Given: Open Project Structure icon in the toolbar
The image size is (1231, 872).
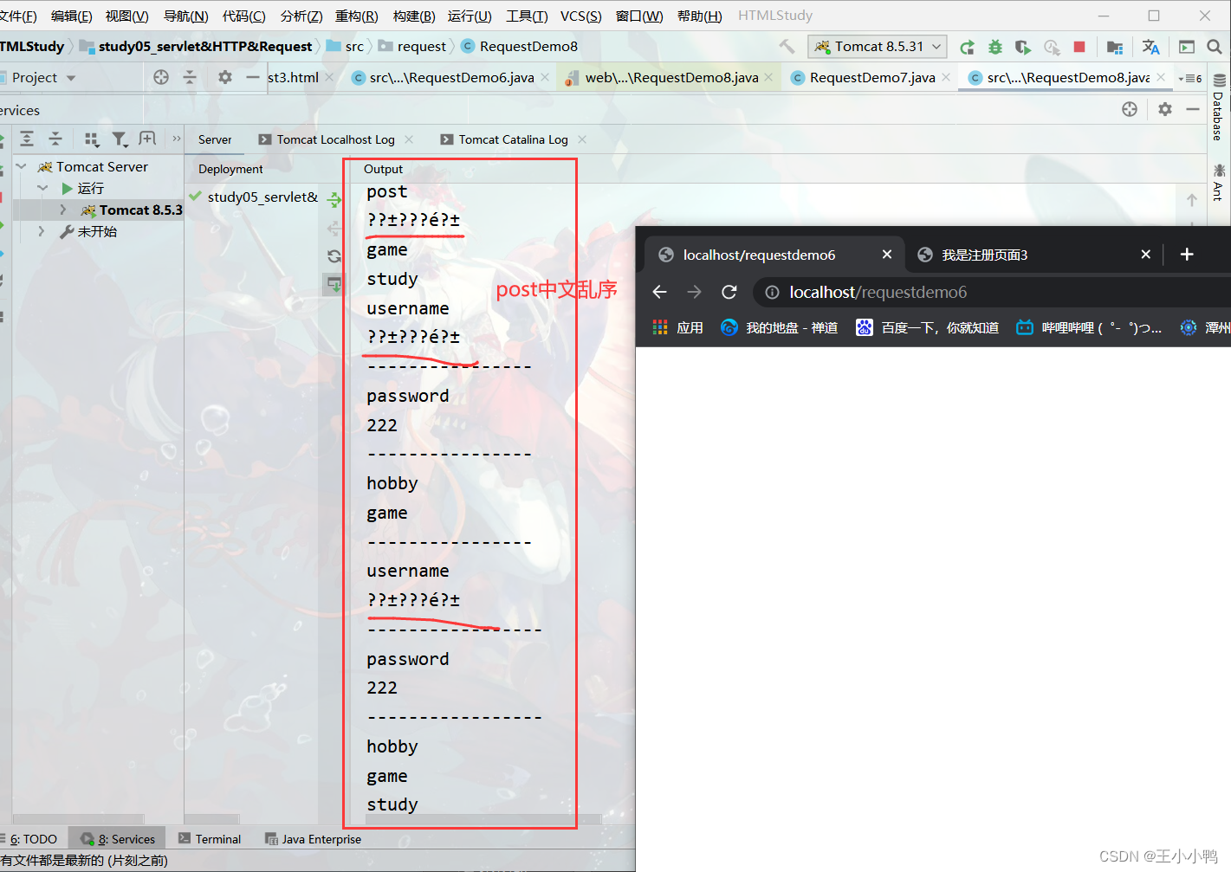Looking at the screenshot, I should pos(1115,47).
